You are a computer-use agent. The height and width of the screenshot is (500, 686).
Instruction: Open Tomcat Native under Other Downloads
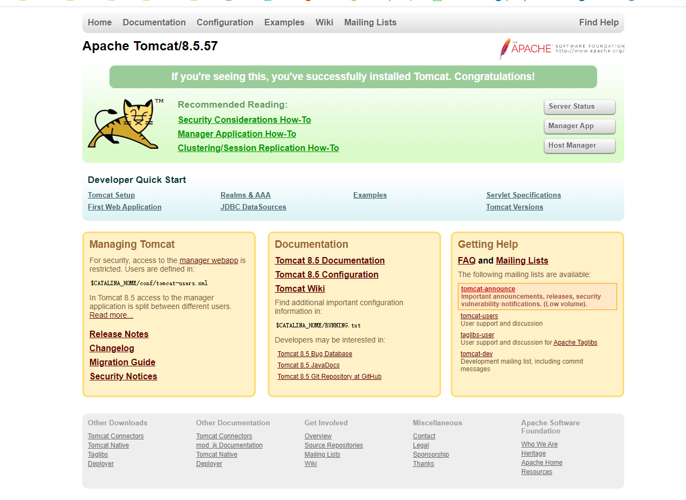pyautogui.click(x=108, y=445)
